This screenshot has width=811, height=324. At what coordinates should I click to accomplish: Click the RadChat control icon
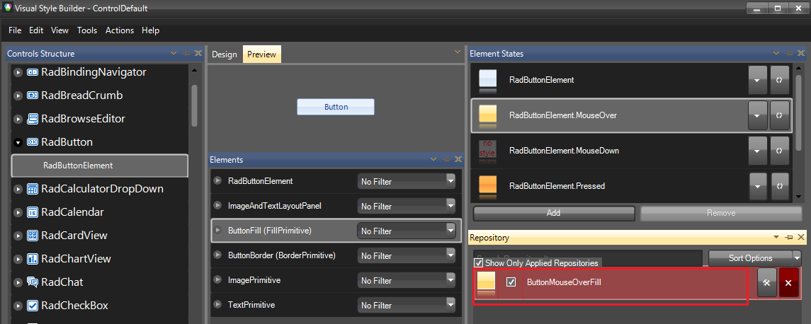pyautogui.click(x=33, y=282)
